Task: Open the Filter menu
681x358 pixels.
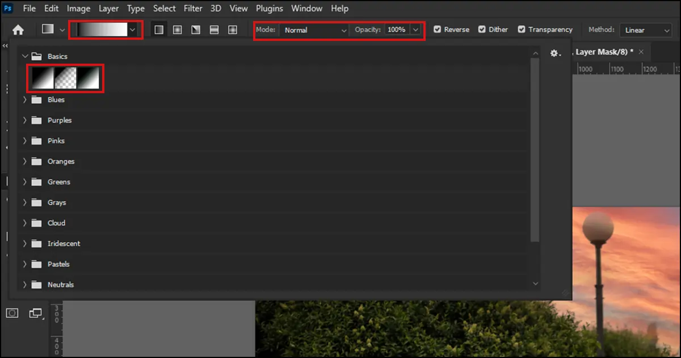Action: [x=193, y=9]
